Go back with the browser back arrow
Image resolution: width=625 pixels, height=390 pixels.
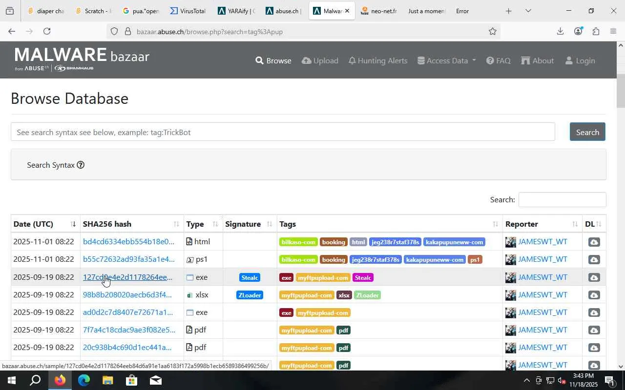coord(12,31)
